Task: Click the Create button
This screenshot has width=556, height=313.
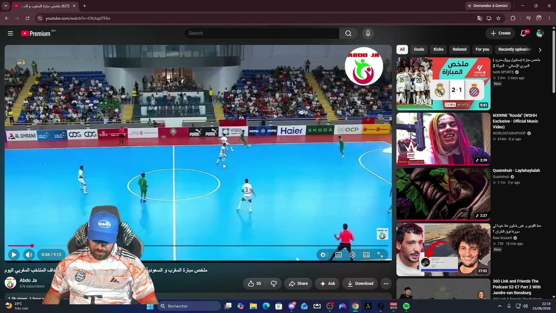Action: click(500, 33)
